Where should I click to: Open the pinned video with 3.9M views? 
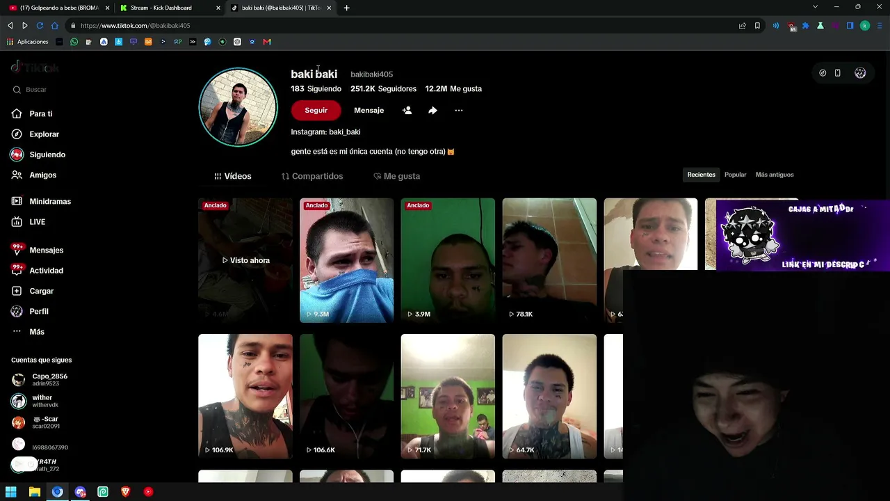point(448,260)
